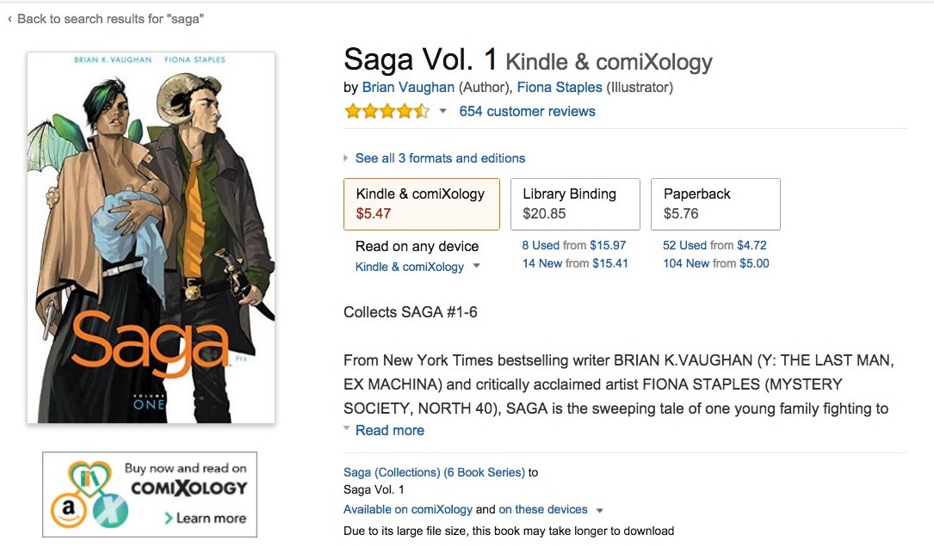Open author Brian Vaughan's page

tap(408, 88)
